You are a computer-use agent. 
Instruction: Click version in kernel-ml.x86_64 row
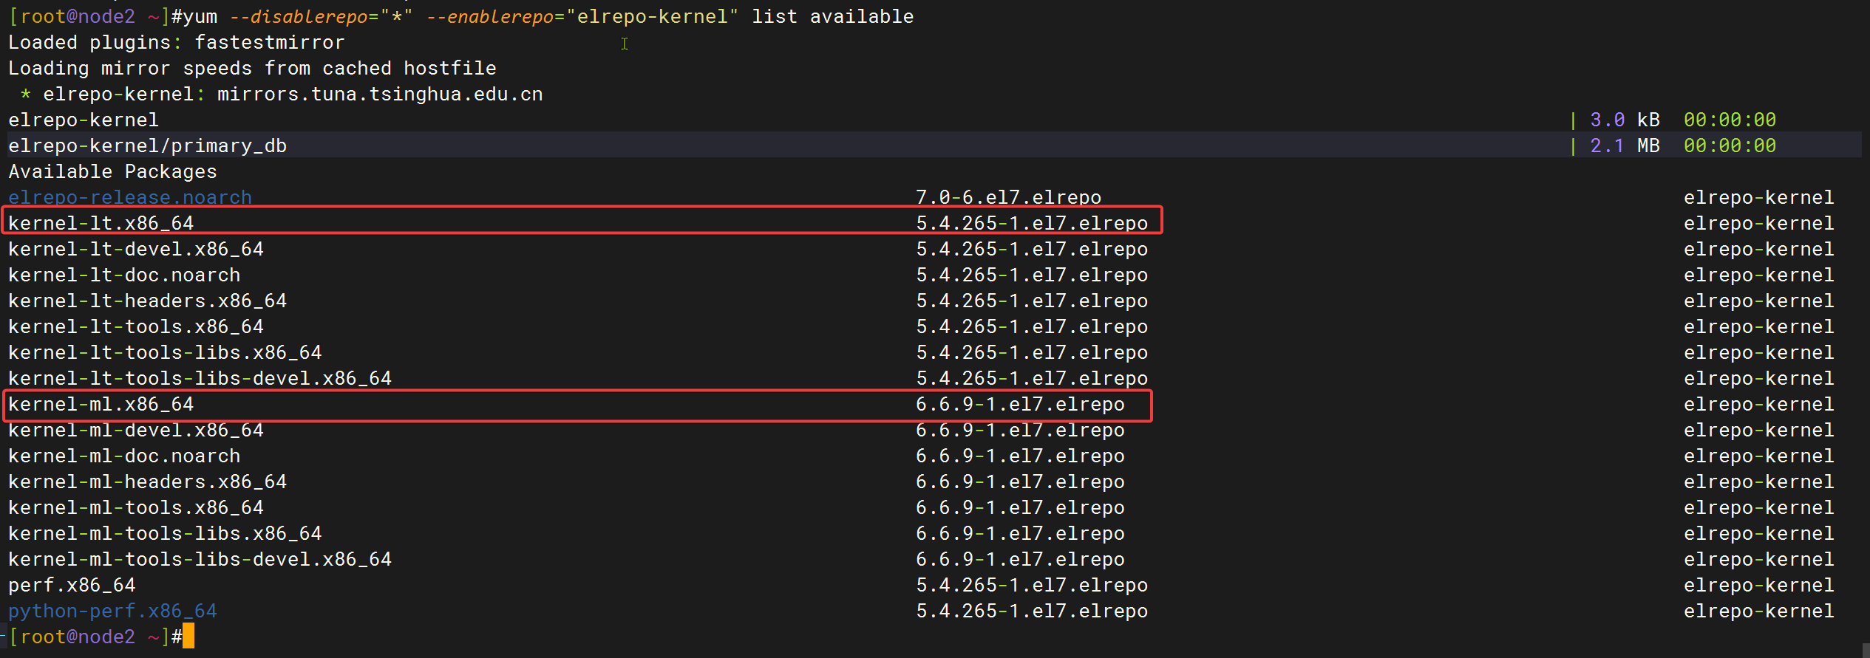point(1020,404)
